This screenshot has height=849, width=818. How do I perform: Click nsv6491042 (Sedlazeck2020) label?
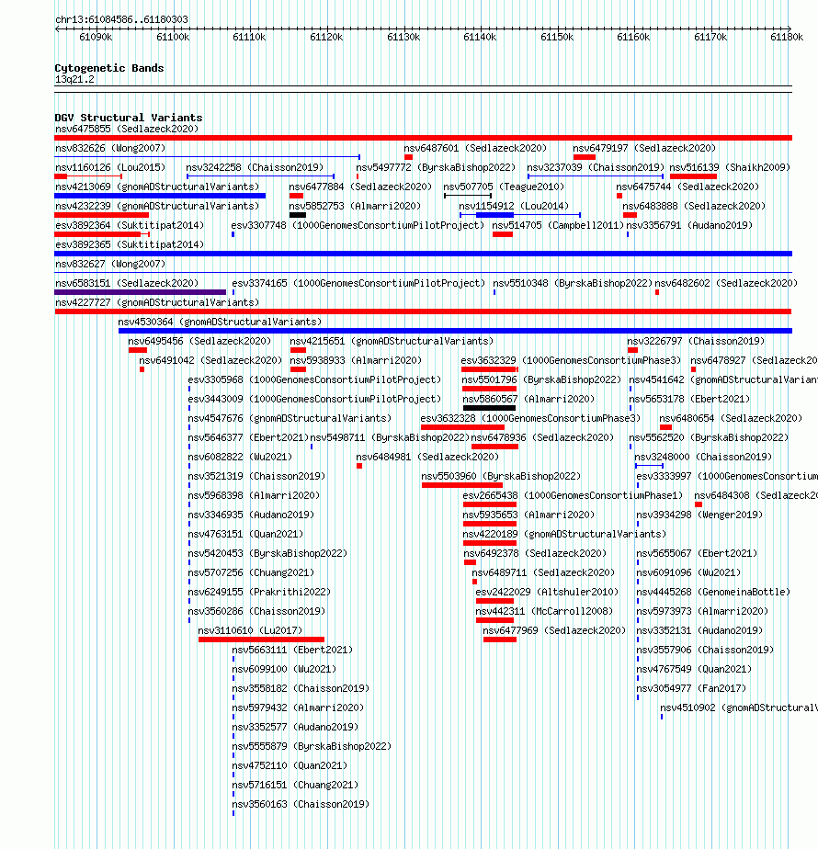210,360
